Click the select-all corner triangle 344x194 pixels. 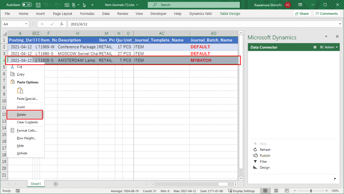[x=4, y=33]
